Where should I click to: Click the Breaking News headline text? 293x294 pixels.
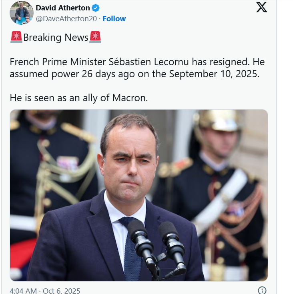click(x=56, y=38)
